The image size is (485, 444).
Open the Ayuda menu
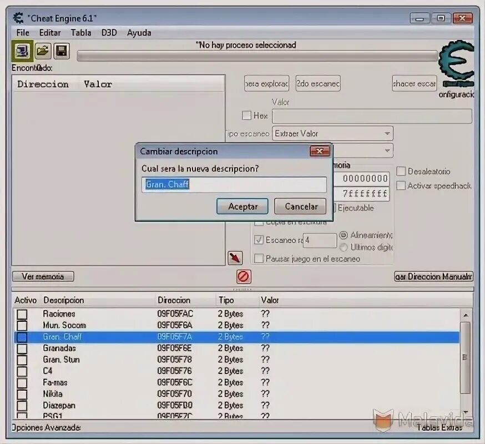[139, 33]
